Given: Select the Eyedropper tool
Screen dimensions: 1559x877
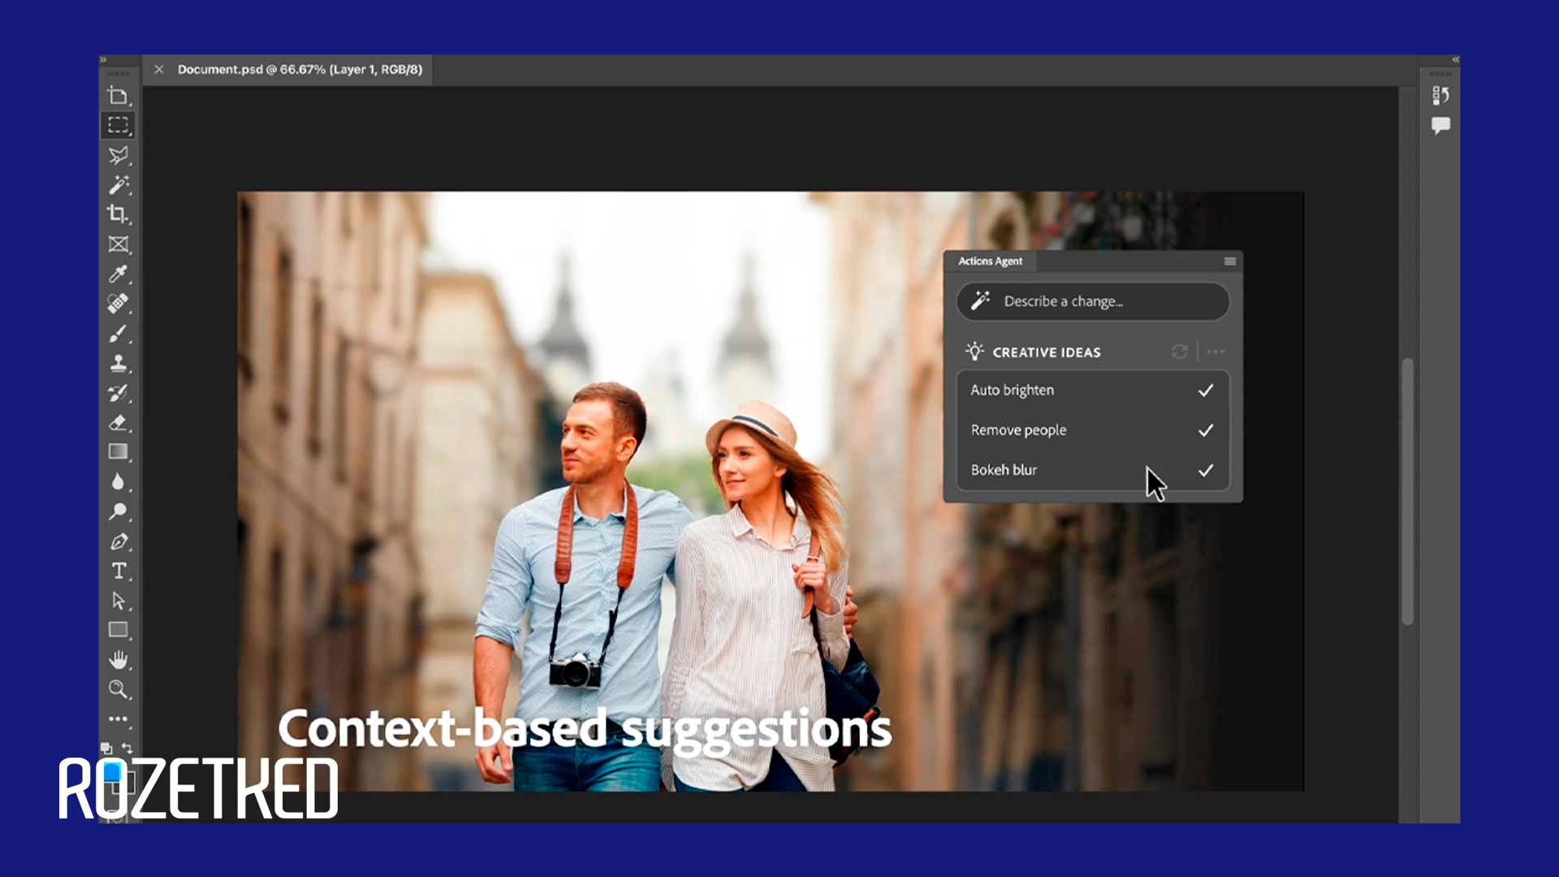Looking at the screenshot, I should click(119, 274).
